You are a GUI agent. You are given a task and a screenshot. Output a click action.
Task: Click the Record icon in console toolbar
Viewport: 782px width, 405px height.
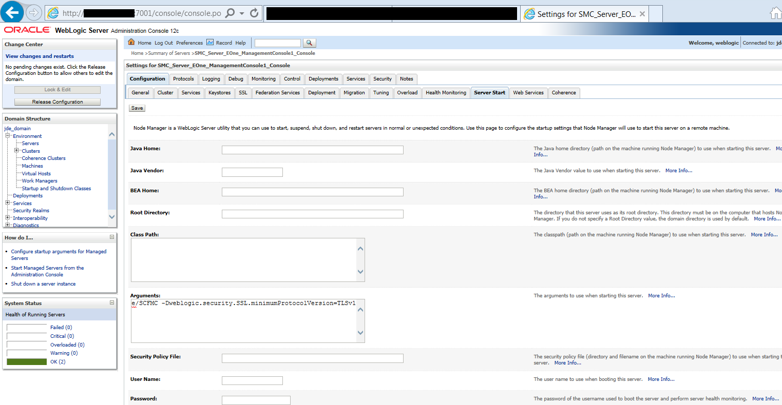point(210,42)
